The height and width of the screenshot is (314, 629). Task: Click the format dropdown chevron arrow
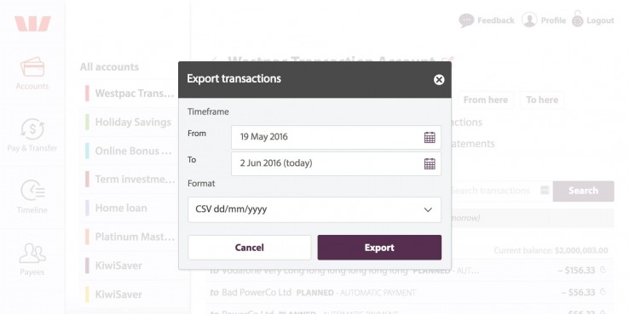428,209
